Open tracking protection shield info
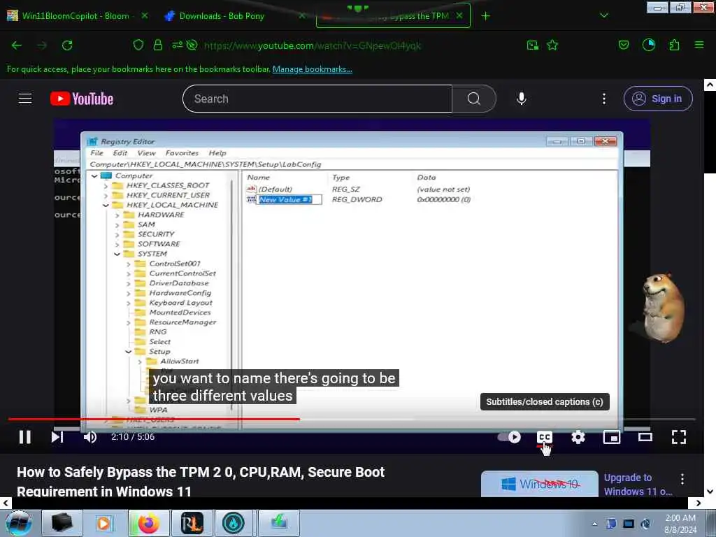 click(x=138, y=45)
